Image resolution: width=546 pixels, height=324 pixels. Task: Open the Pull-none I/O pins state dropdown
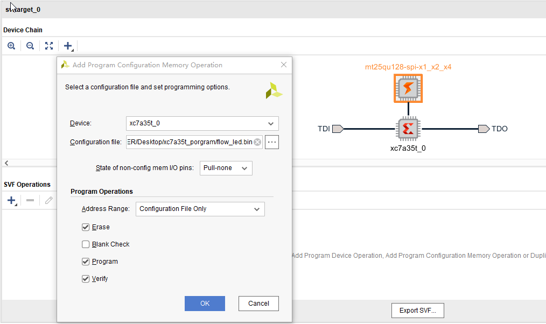[x=226, y=168]
